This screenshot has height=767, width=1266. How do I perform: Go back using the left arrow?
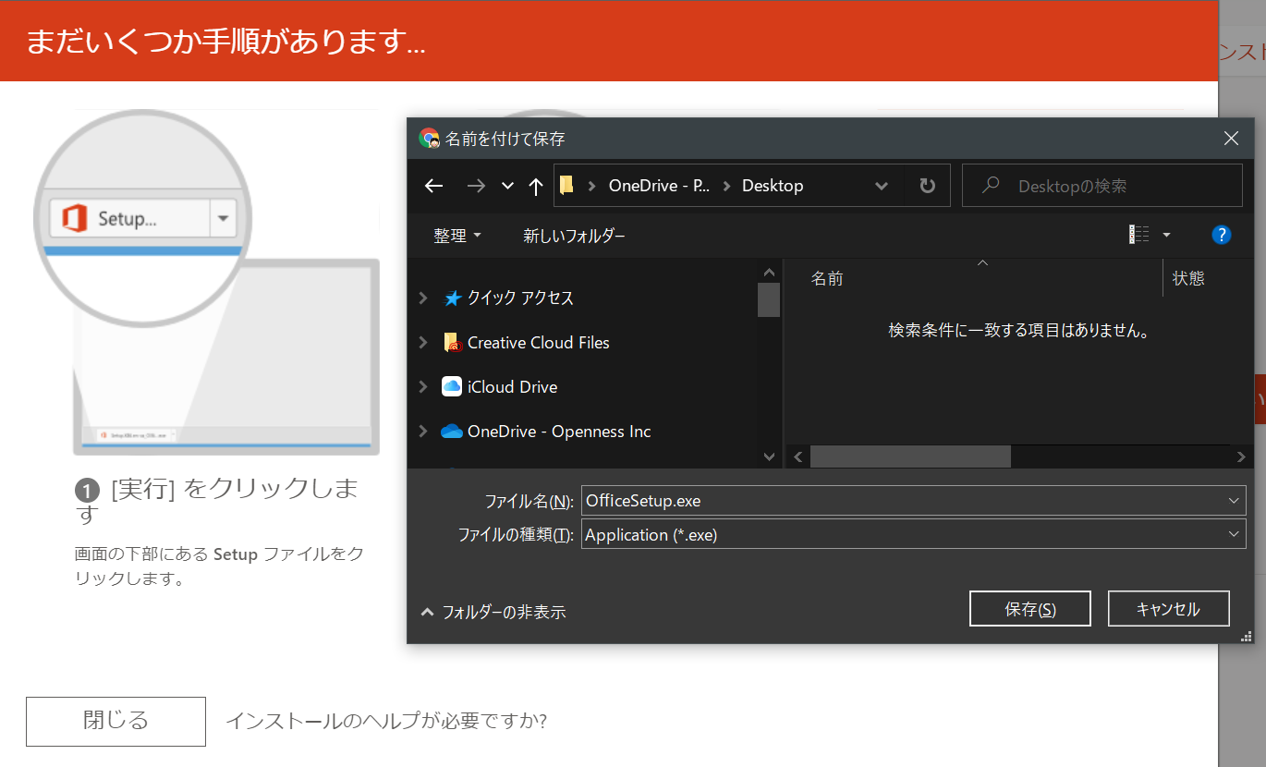433,186
